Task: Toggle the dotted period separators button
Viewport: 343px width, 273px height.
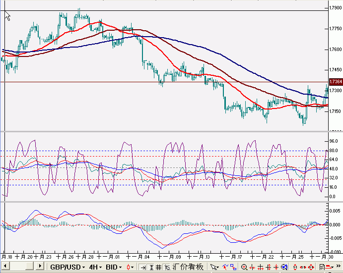Action: (x=167, y=267)
